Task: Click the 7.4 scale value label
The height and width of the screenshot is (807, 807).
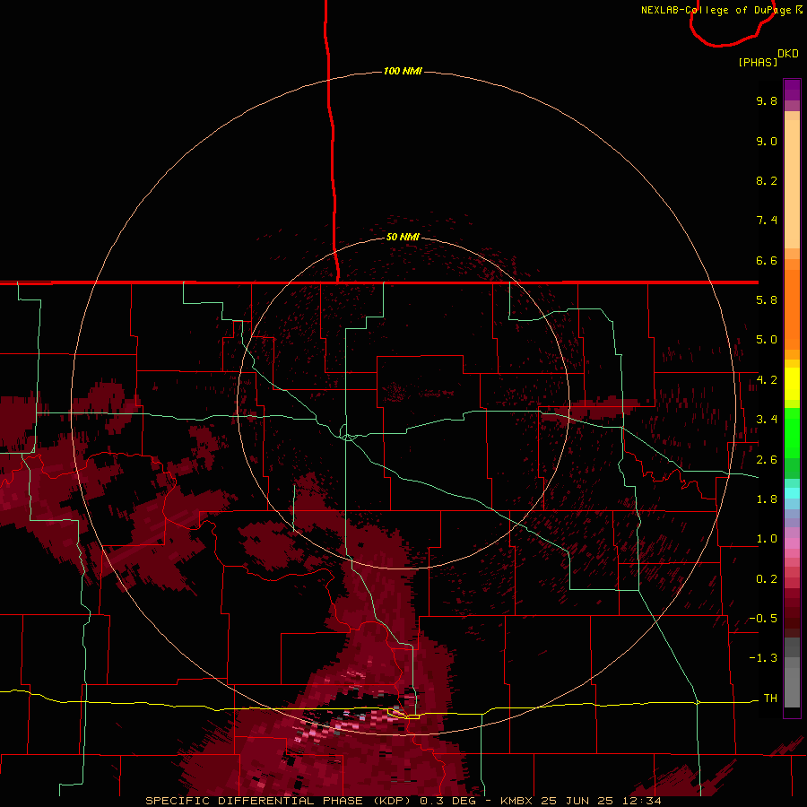Action: pyautogui.click(x=767, y=221)
